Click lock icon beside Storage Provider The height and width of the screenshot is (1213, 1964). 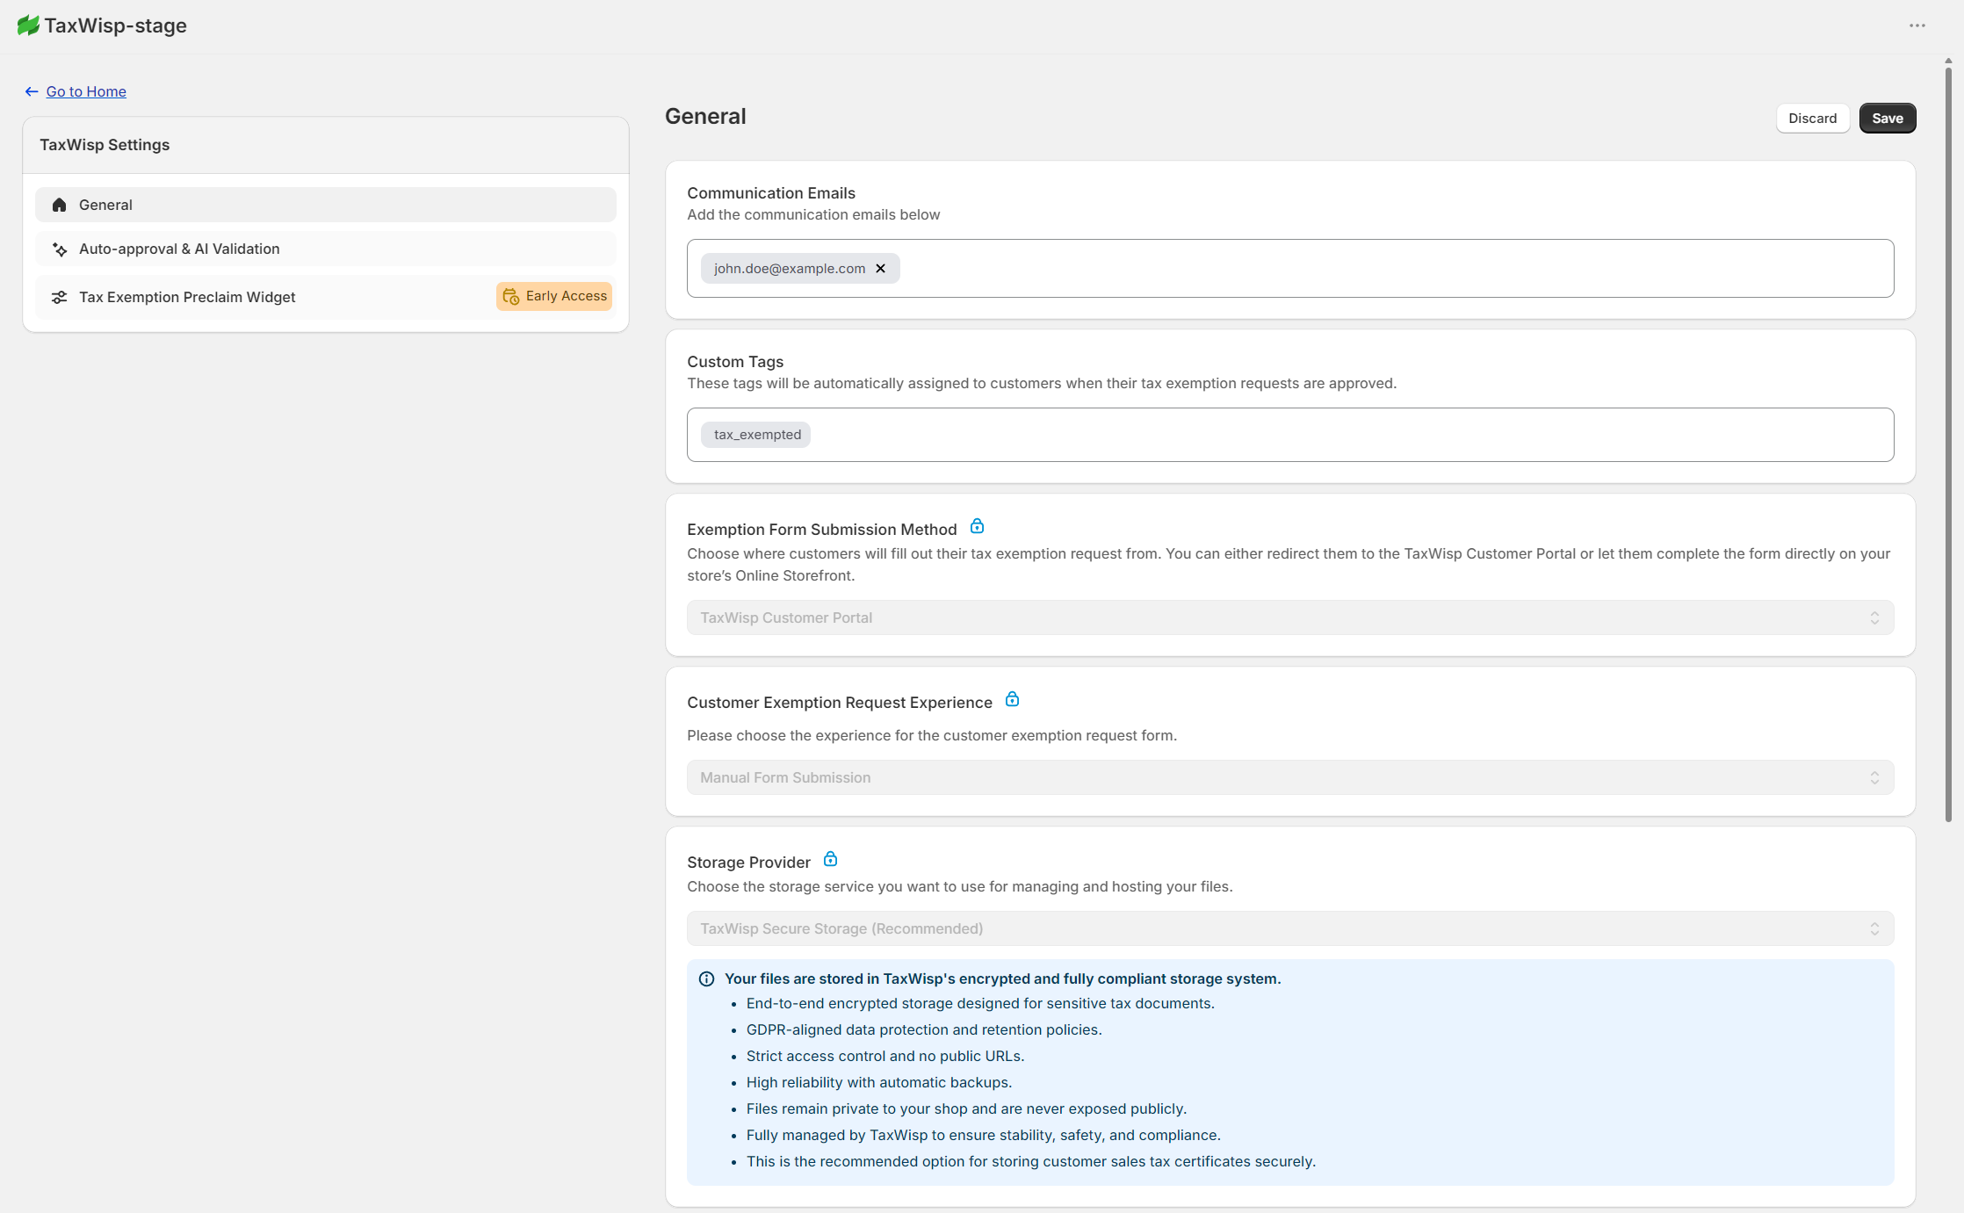[x=830, y=860]
